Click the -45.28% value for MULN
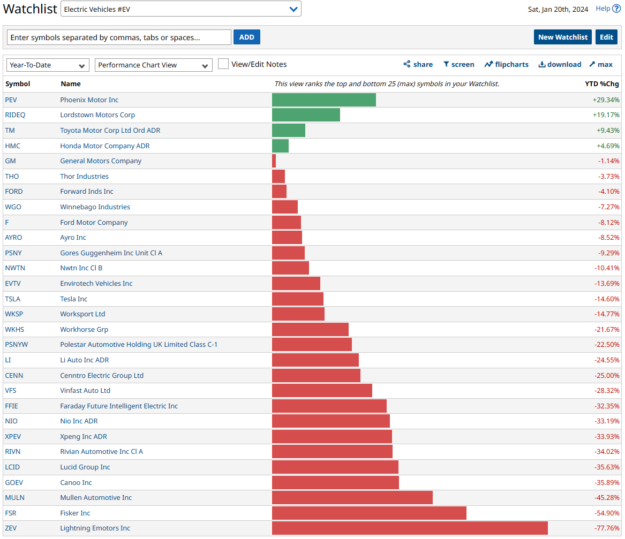This screenshot has width=625, height=539. pos(607,498)
